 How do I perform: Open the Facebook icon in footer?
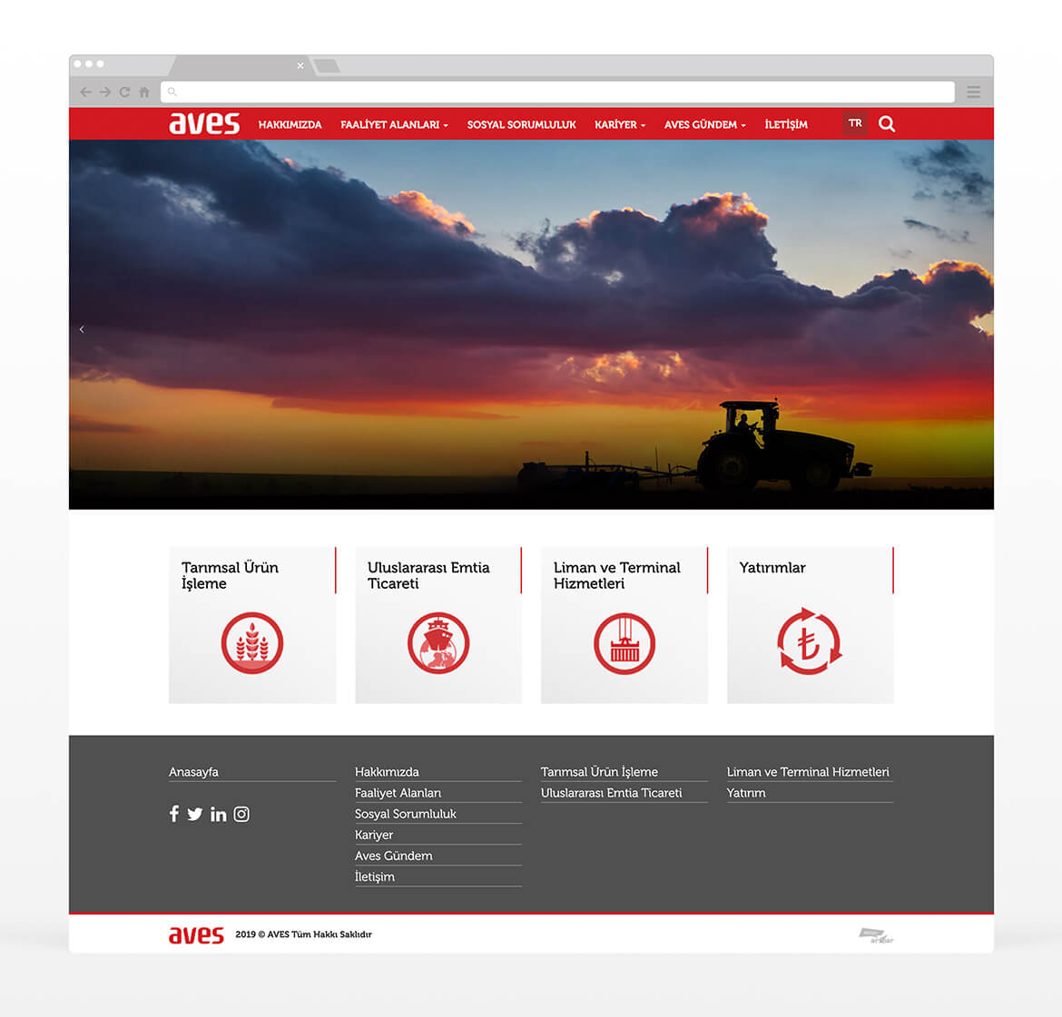(x=174, y=814)
